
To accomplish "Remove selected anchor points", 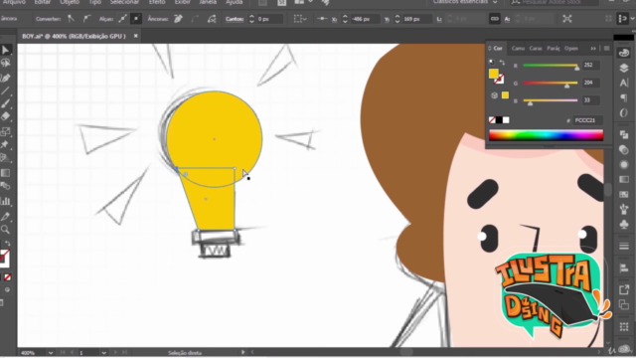I will coord(178,19).
